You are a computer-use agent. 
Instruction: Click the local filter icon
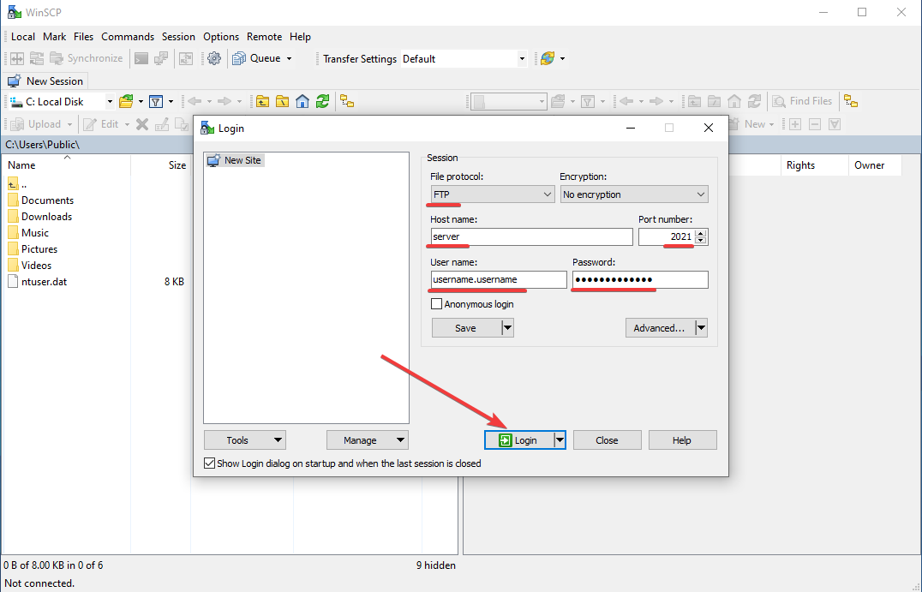click(156, 101)
